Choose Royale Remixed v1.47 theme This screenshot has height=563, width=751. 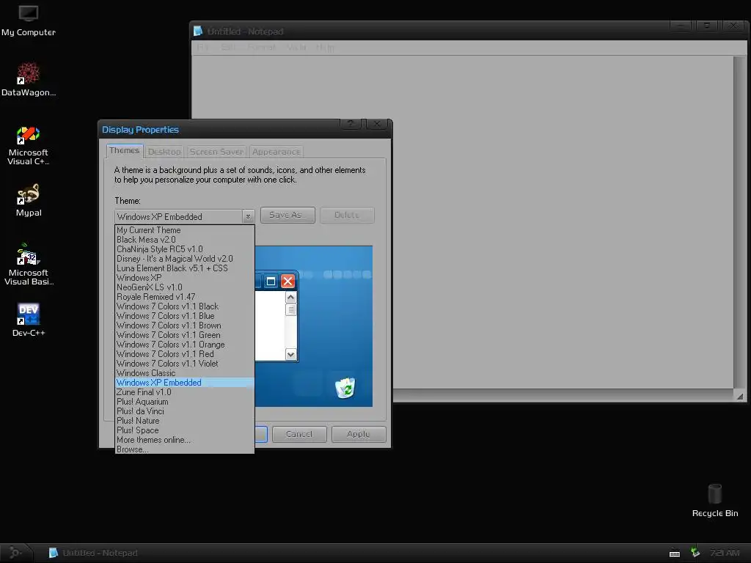[x=184, y=297]
